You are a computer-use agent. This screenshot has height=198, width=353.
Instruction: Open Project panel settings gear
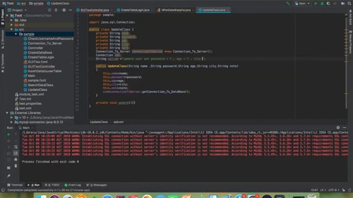(64, 10)
